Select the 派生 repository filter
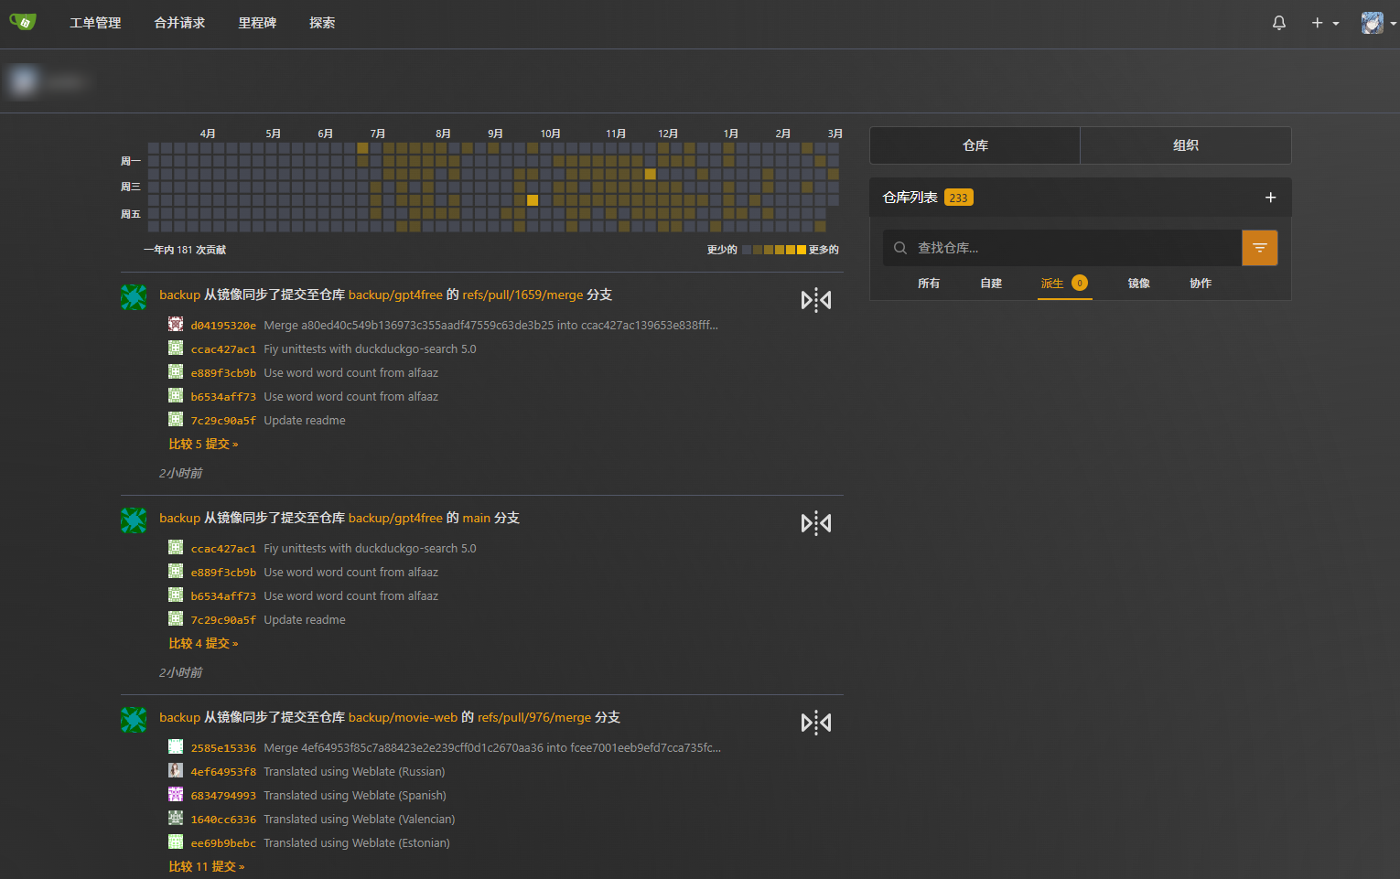The width and height of the screenshot is (1400, 879). point(1052,284)
